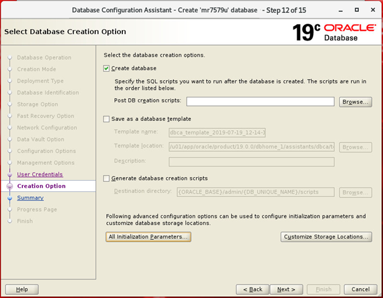Toggle the Create database checkbox
This screenshot has height=298, width=383.
(x=106, y=68)
